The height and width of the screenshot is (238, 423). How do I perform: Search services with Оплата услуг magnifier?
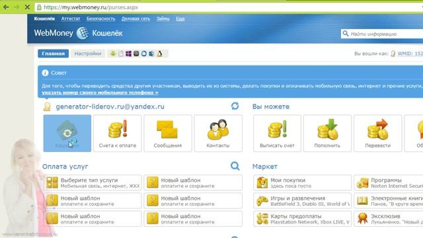[235, 166]
